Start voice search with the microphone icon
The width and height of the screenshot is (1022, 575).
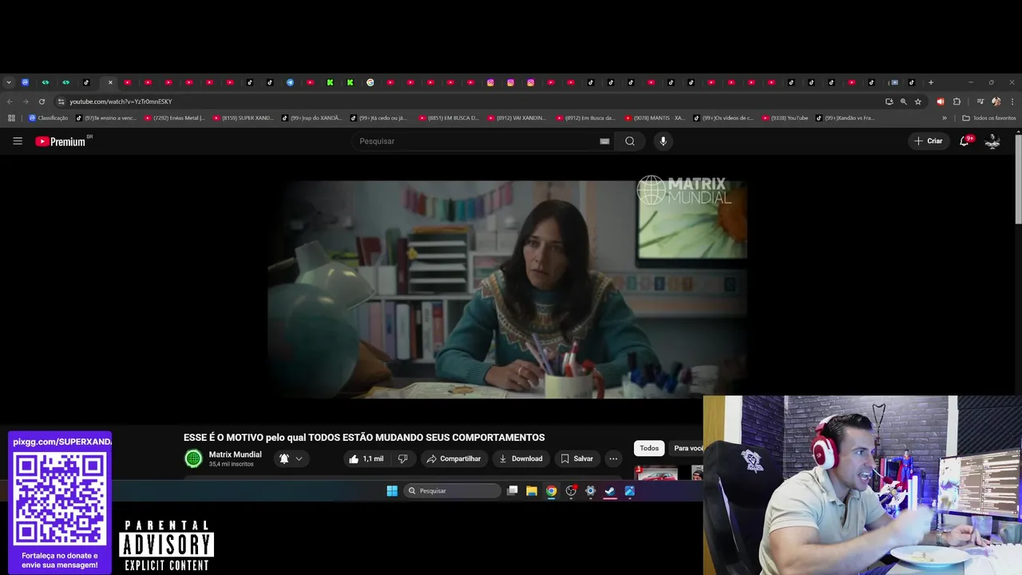pyautogui.click(x=663, y=141)
